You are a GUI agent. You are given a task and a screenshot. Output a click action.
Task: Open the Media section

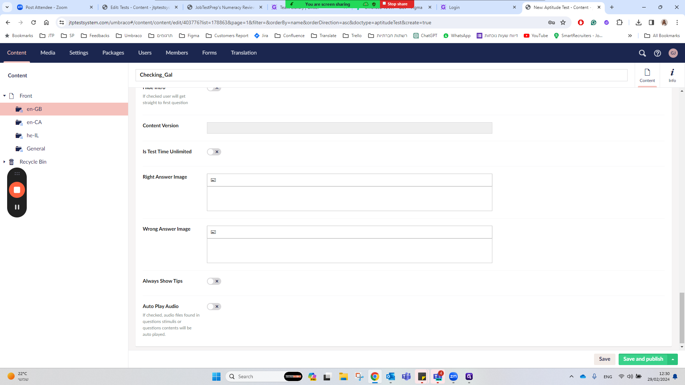point(48,53)
